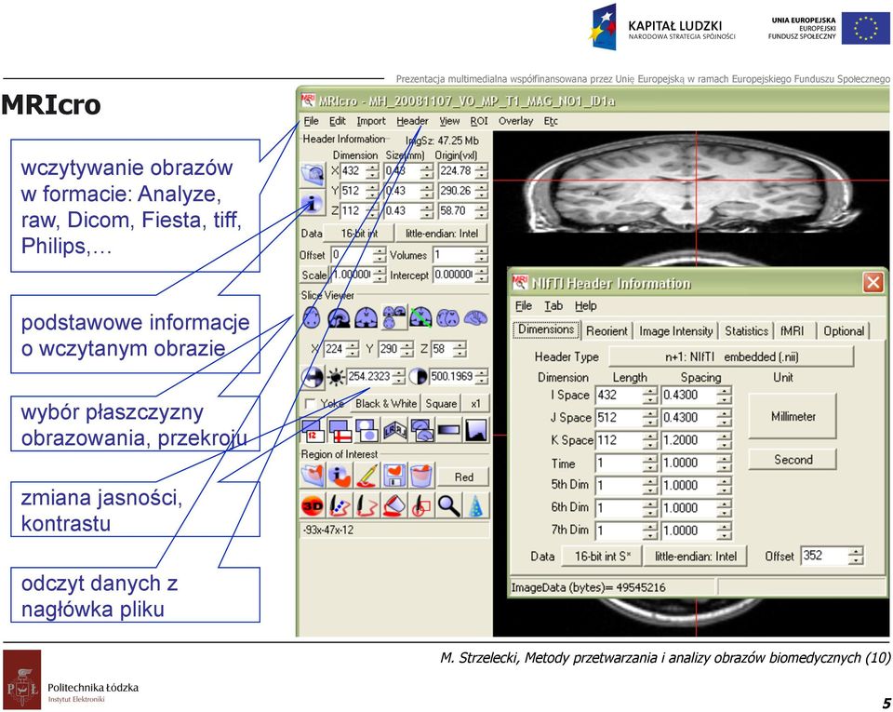Click the blue party hat wizard icon

476,505
